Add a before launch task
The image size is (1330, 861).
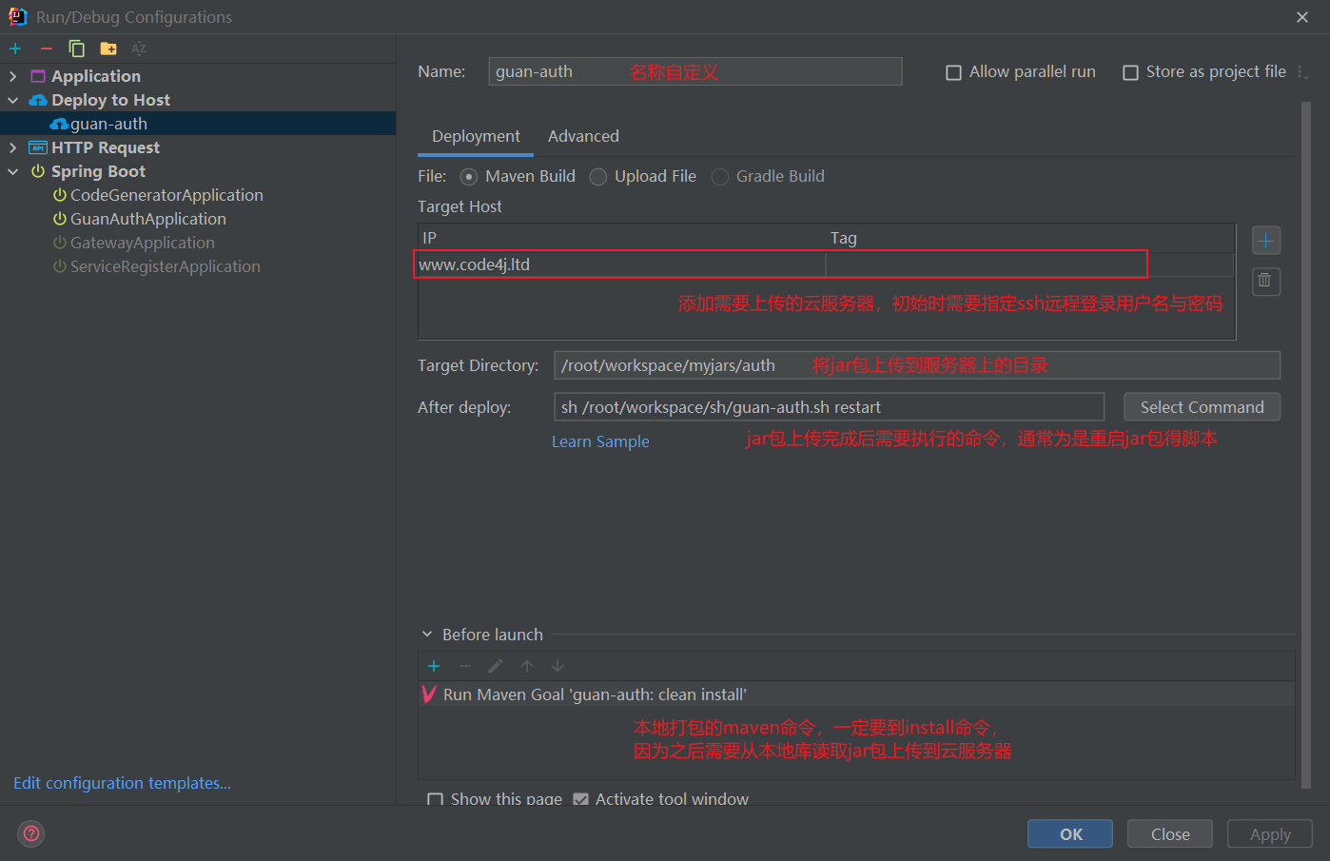click(x=434, y=666)
